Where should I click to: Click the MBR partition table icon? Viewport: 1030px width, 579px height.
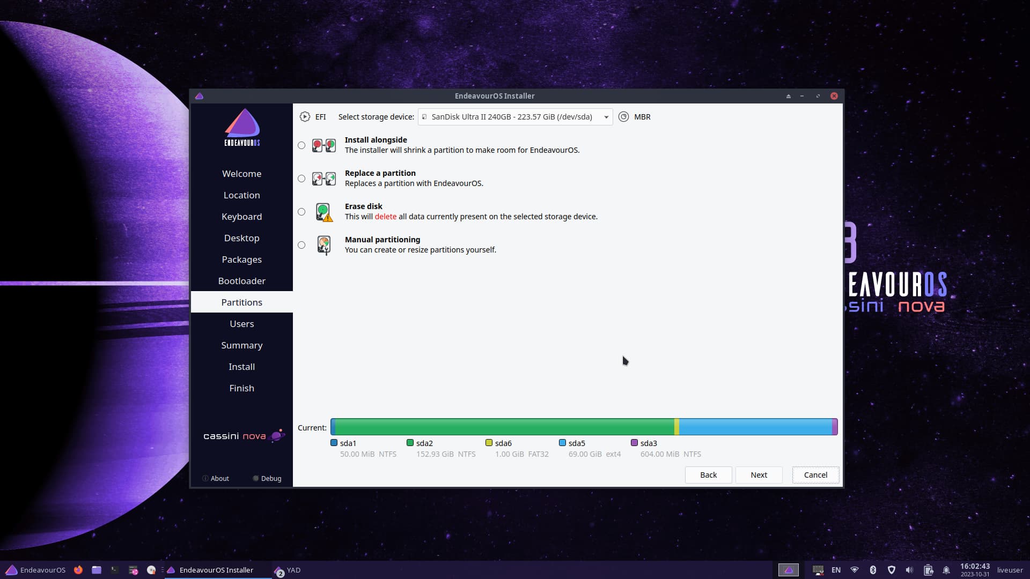(x=623, y=117)
